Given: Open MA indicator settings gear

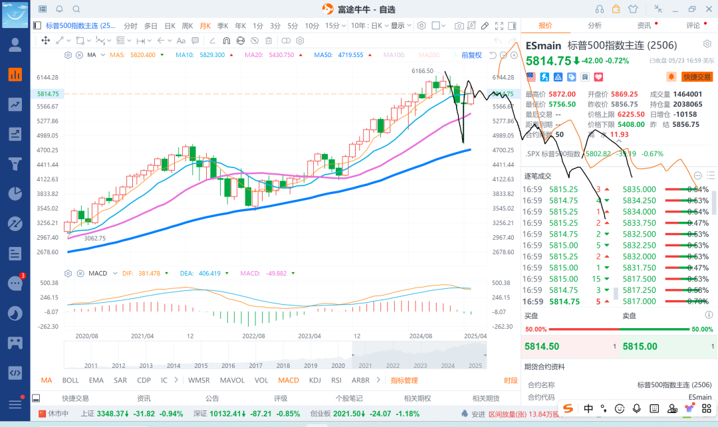Looking at the screenshot, I should click(68, 55).
